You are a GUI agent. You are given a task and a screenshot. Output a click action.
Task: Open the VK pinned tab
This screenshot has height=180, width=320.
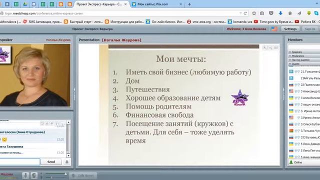pyautogui.click(x=7, y=4)
